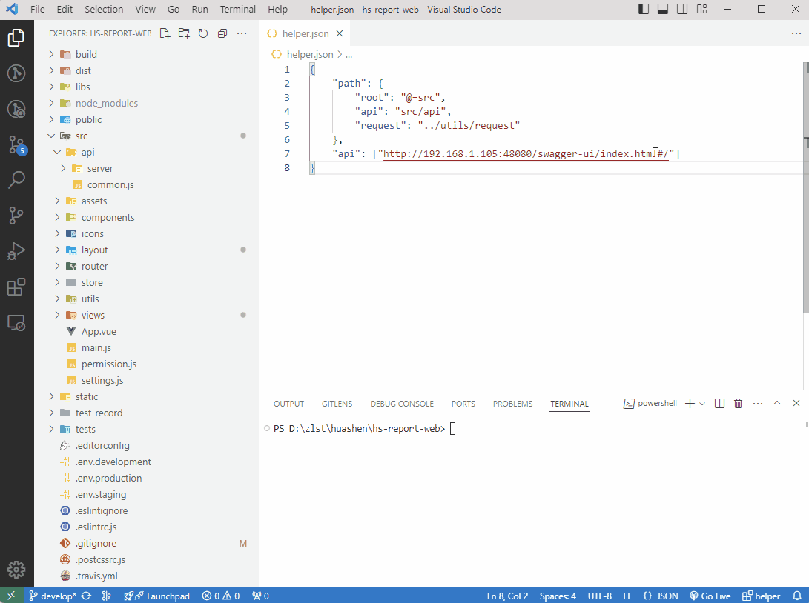Open App.vue file in explorer

click(x=146, y=331)
